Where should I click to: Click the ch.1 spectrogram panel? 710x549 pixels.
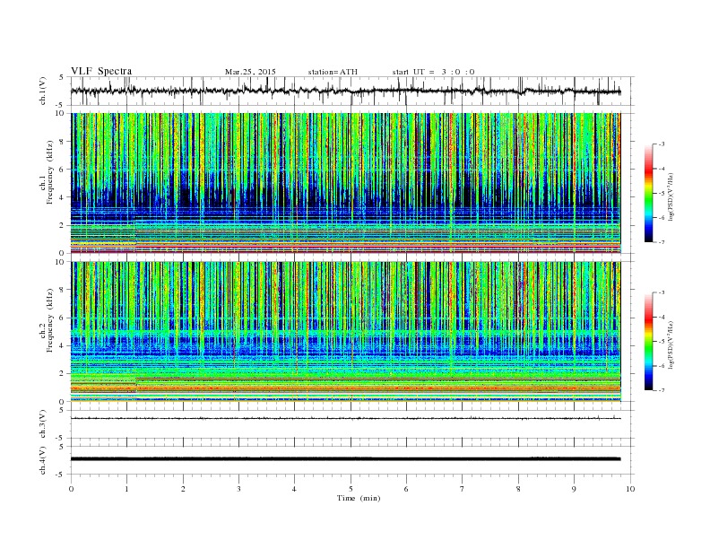click(346, 183)
